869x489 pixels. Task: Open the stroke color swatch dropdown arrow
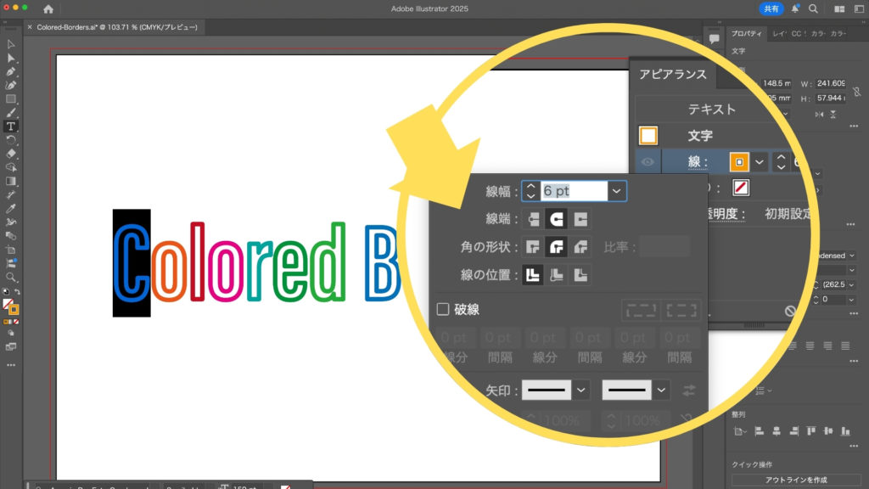(x=760, y=161)
